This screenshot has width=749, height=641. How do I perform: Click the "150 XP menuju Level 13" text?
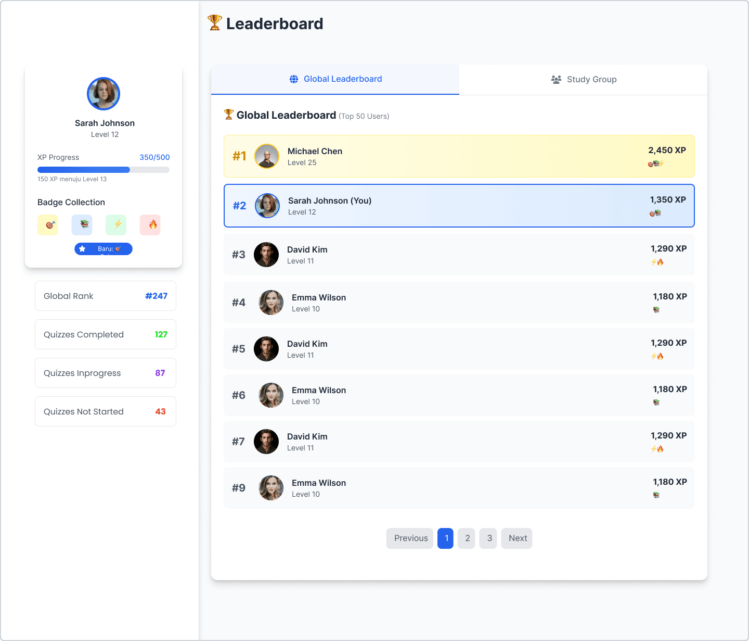pos(72,179)
